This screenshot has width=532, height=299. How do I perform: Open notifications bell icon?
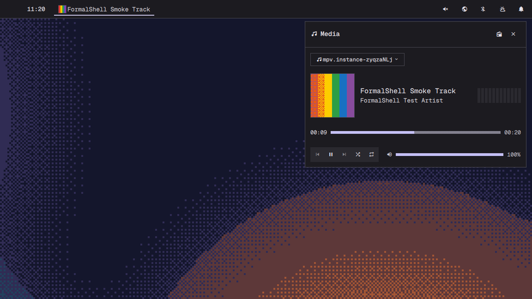point(521,9)
